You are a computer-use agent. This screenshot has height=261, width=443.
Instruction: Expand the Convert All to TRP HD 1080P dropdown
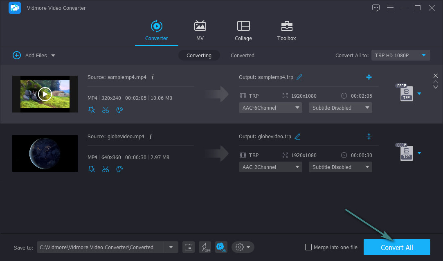(400, 55)
